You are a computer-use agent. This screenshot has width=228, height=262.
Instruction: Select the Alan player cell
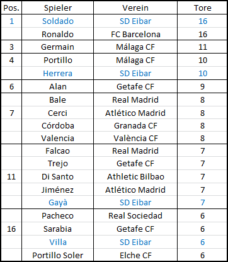57,86
